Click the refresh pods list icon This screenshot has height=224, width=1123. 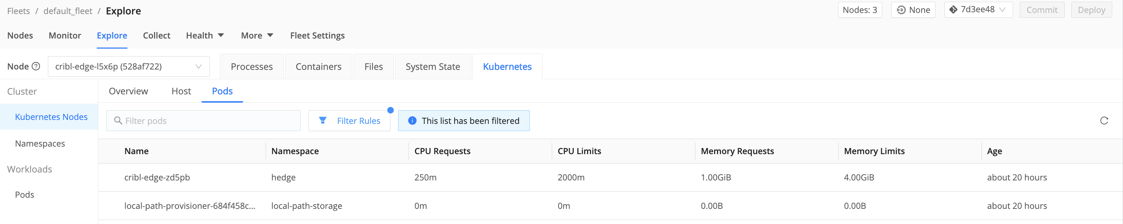tap(1104, 121)
